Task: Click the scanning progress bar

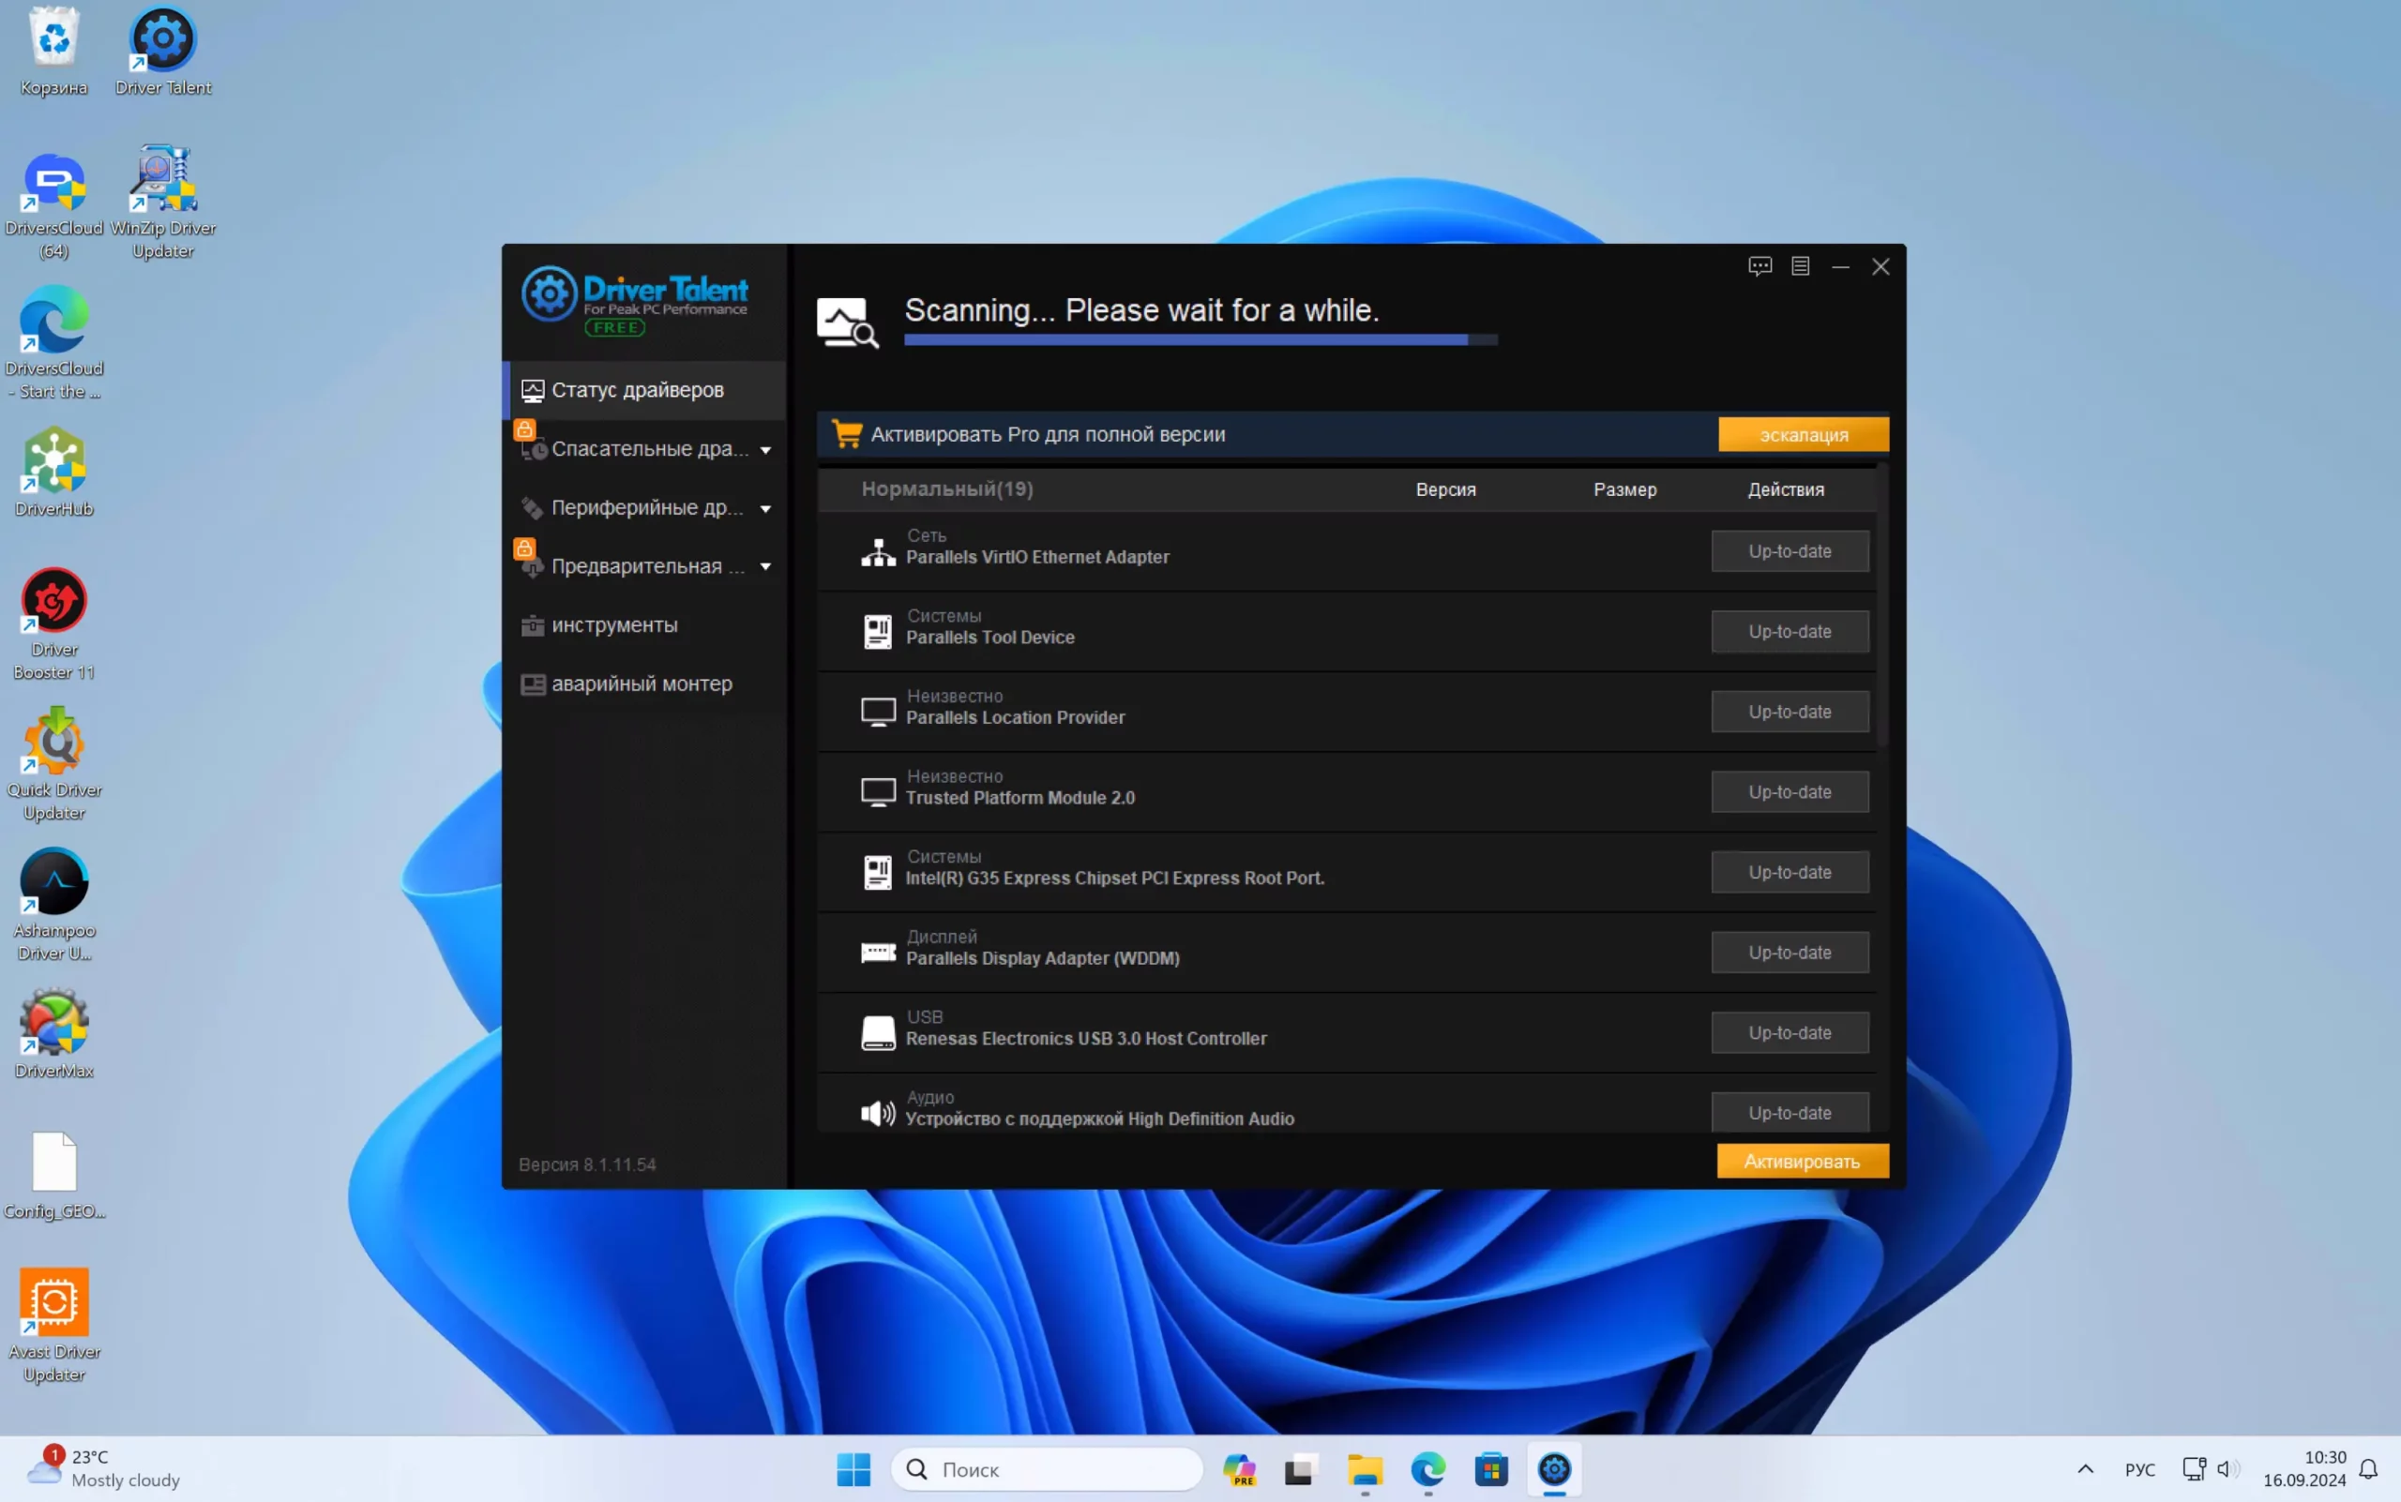Action: 1200,339
